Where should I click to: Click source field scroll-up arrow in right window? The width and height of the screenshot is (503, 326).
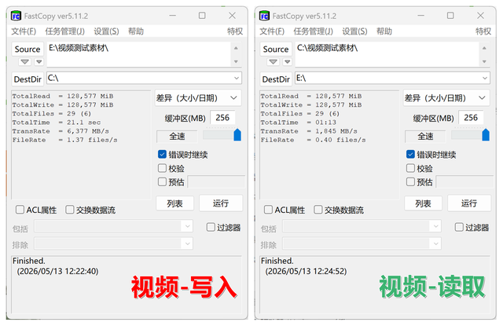point(484,48)
